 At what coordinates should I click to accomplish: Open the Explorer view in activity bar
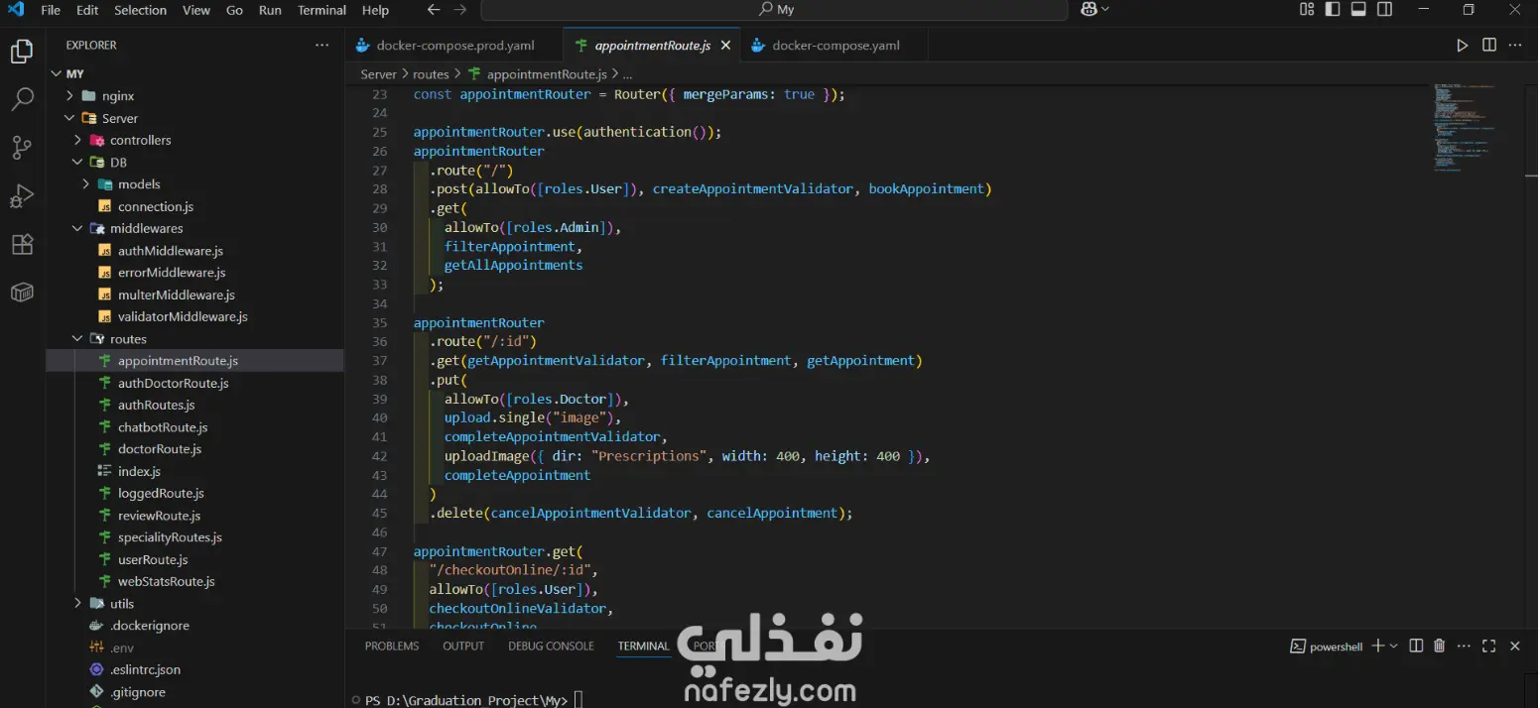coord(22,52)
